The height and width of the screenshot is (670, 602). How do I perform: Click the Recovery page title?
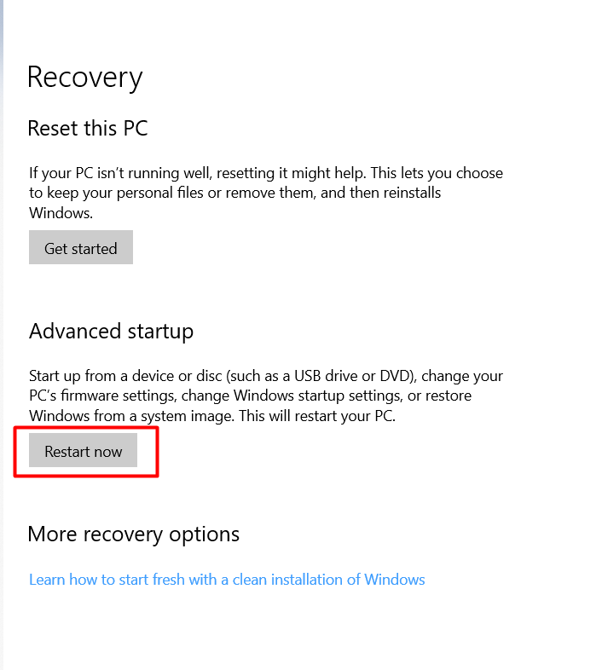tap(84, 78)
